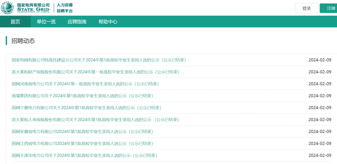Image resolution: width=337 pixels, height=164 pixels.
Task: Go to the 首页 home tab
Action: [x=15, y=22]
